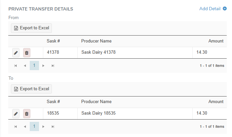This screenshot has width=232, height=137.
Task: Delete the Sask Dairy 41378 row
Action: click(27, 53)
